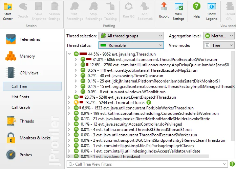Open the Memory section

20,56
